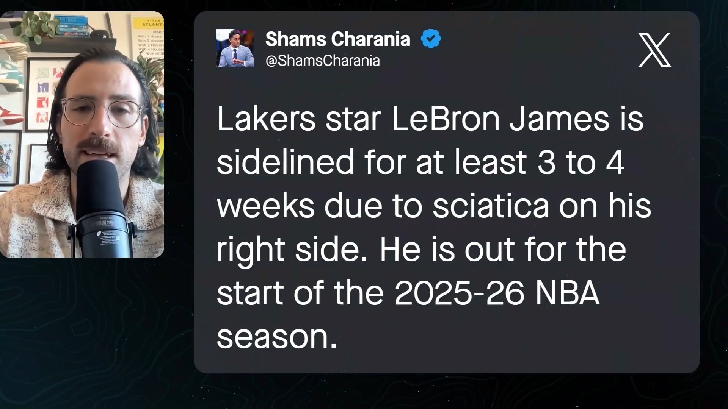Click the X logo on the tweet card

coord(654,50)
